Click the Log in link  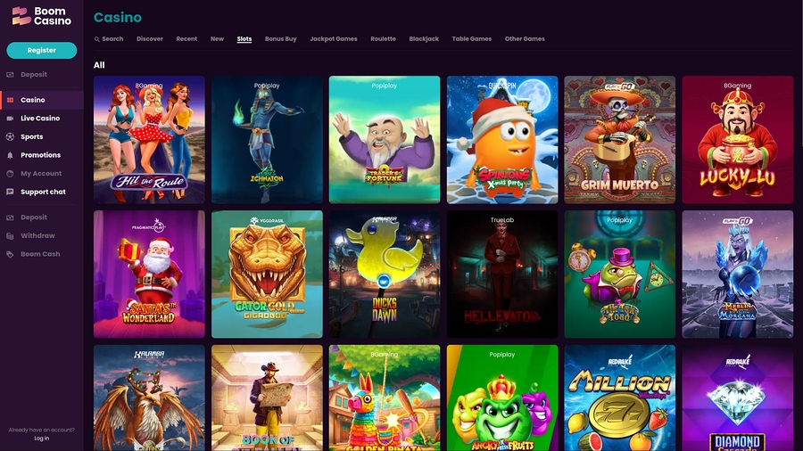tap(41, 439)
